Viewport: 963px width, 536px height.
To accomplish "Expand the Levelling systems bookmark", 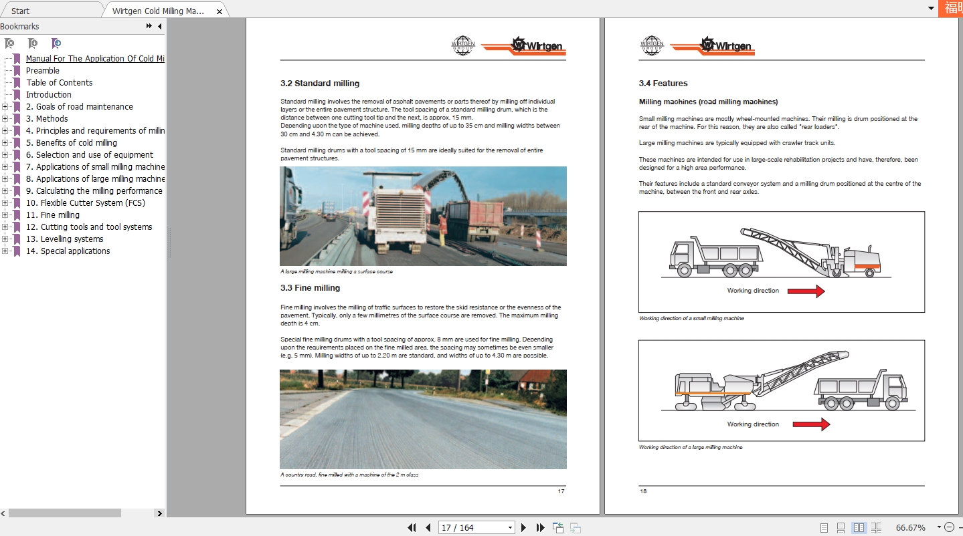I will [x=6, y=239].
